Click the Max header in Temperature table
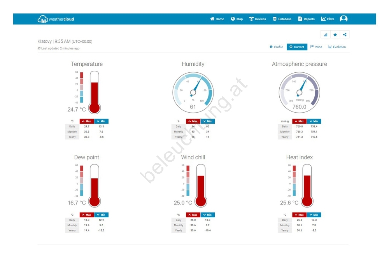This screenshot has width=389, height=262. coord(87,121)
